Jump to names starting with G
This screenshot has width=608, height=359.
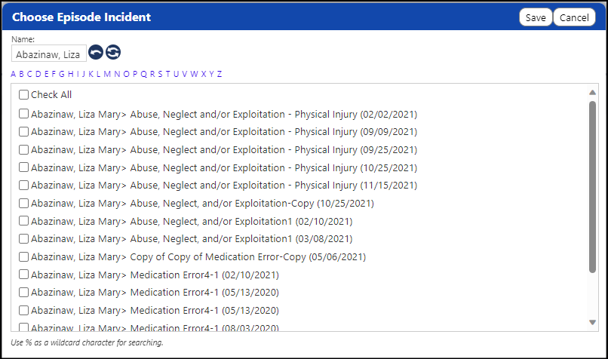62,74
